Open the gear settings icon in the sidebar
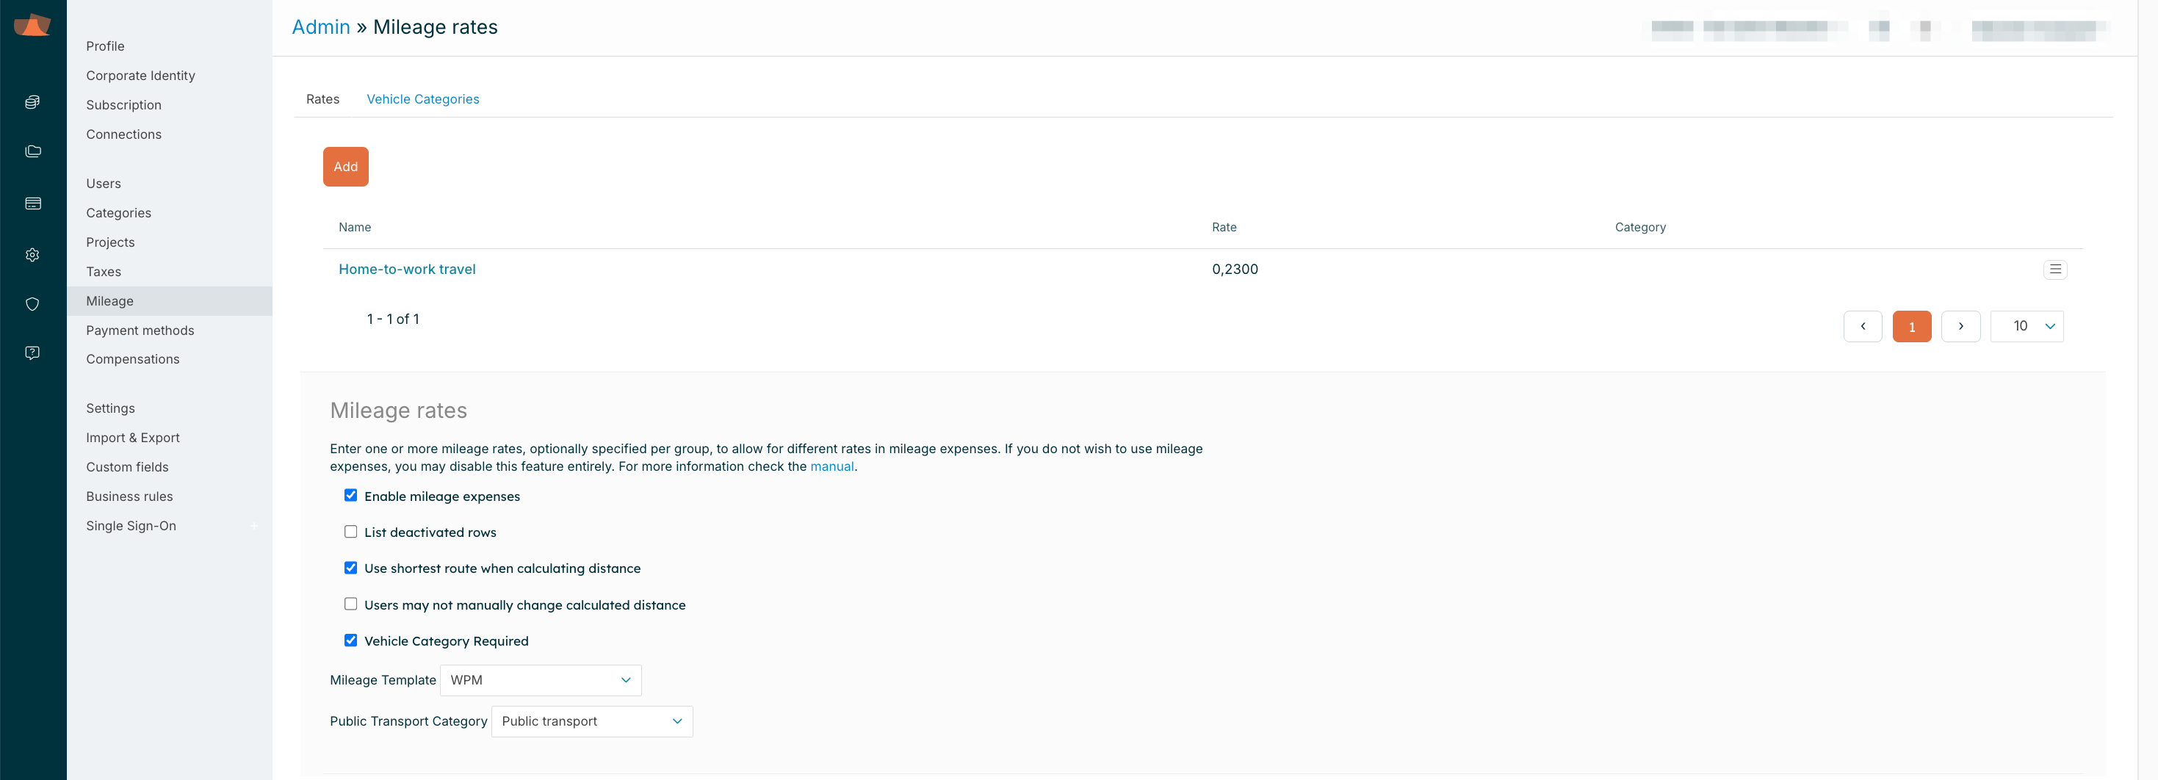 tap(32, 255)
